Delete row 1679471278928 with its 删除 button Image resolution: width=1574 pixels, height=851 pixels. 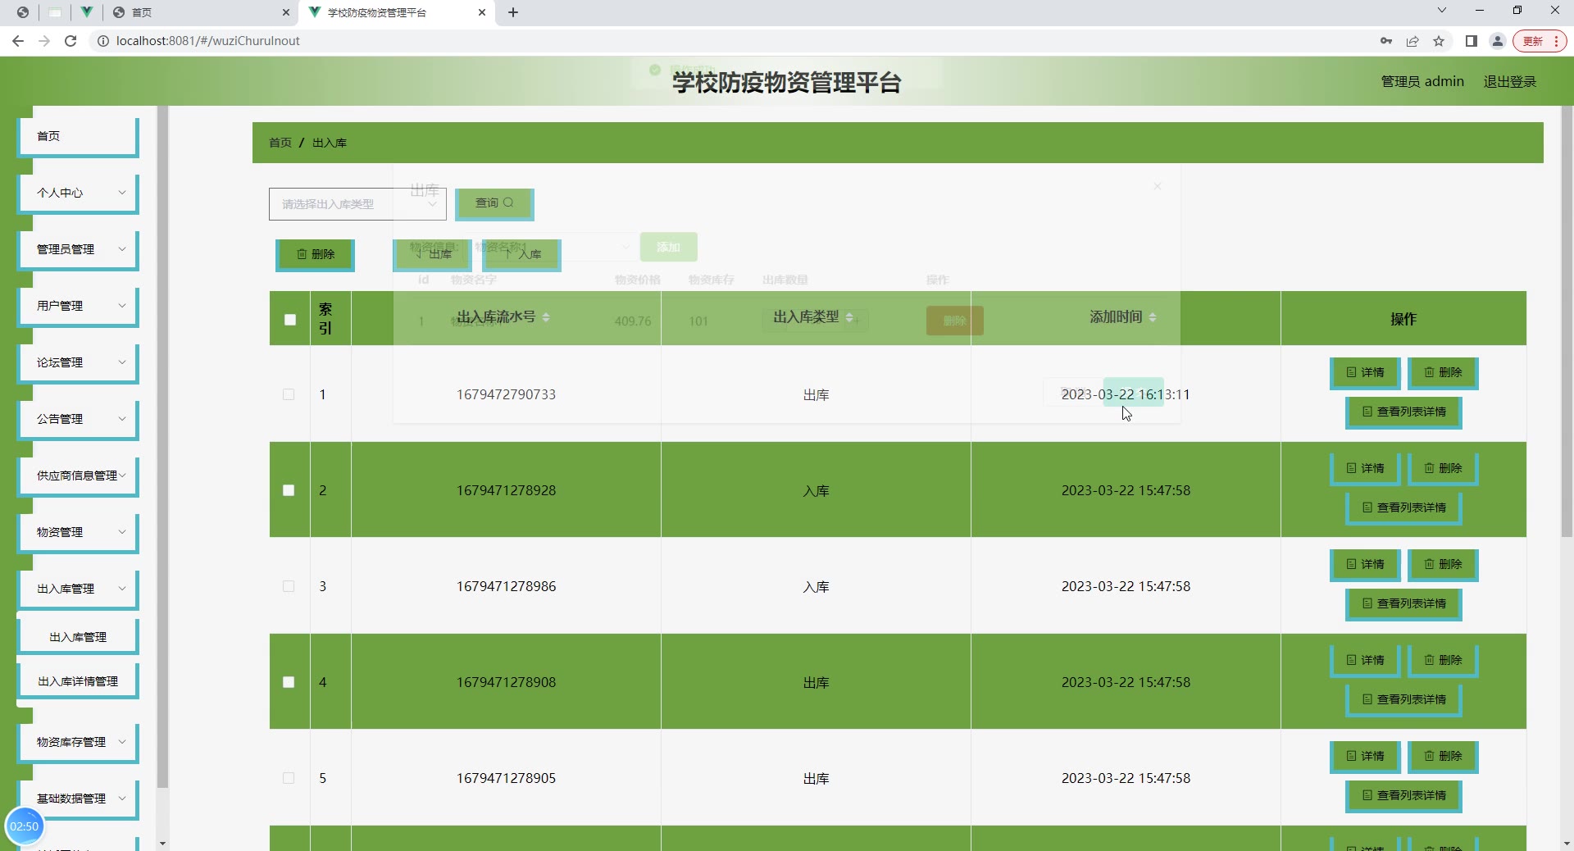tap(1443, 469)
